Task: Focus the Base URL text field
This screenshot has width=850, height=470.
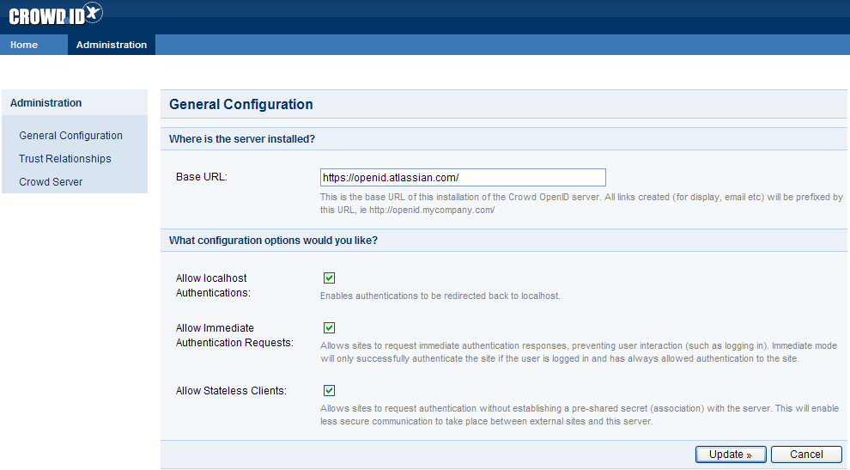Action: 463,178
